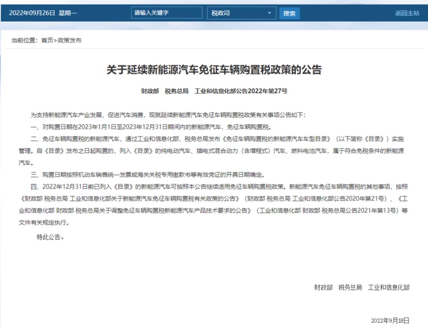Open the 税政司 department dropdown
428x327 pixels.
click(x=241, y=13)
